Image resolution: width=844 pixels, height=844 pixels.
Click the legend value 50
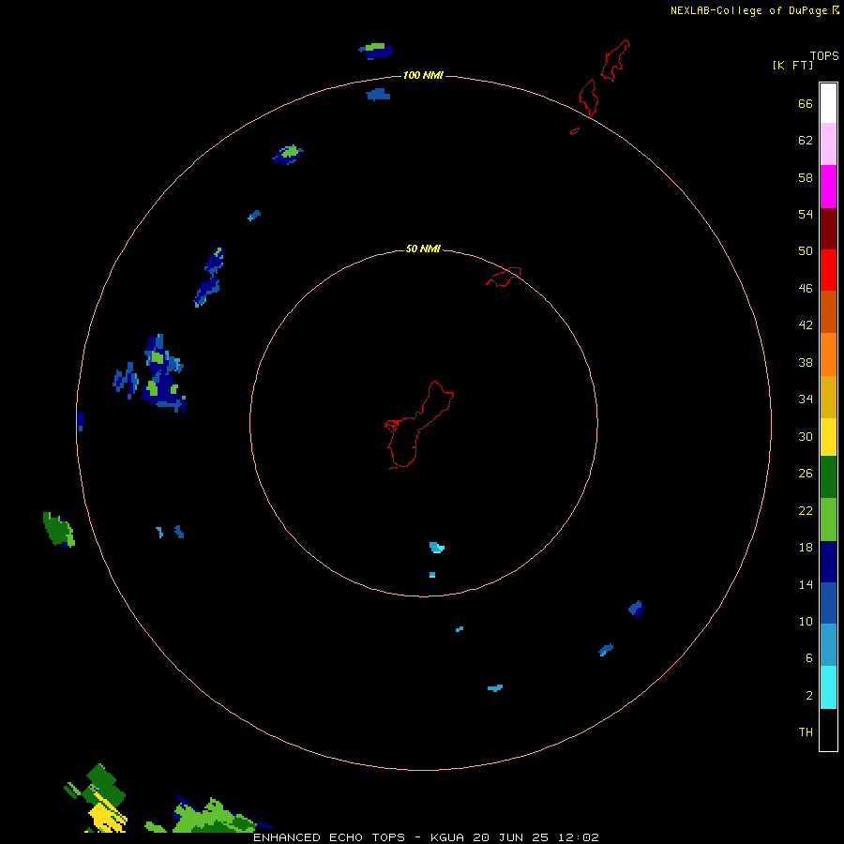[x=806, y=251]
